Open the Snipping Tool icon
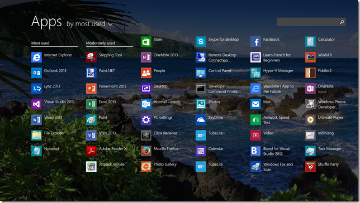The image size is (360, 203). 91,57
